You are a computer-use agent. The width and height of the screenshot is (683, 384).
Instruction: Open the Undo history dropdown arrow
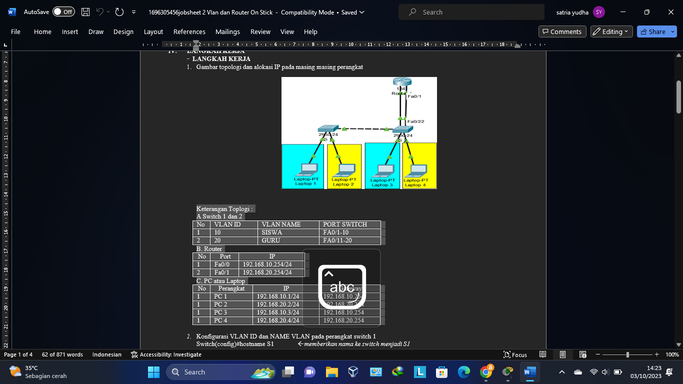108,12
